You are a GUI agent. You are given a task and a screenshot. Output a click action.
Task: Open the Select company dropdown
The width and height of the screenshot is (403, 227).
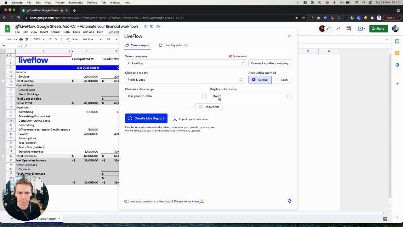pos(186,63)
